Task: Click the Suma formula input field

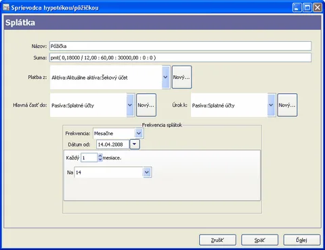Action: point(180,57)
